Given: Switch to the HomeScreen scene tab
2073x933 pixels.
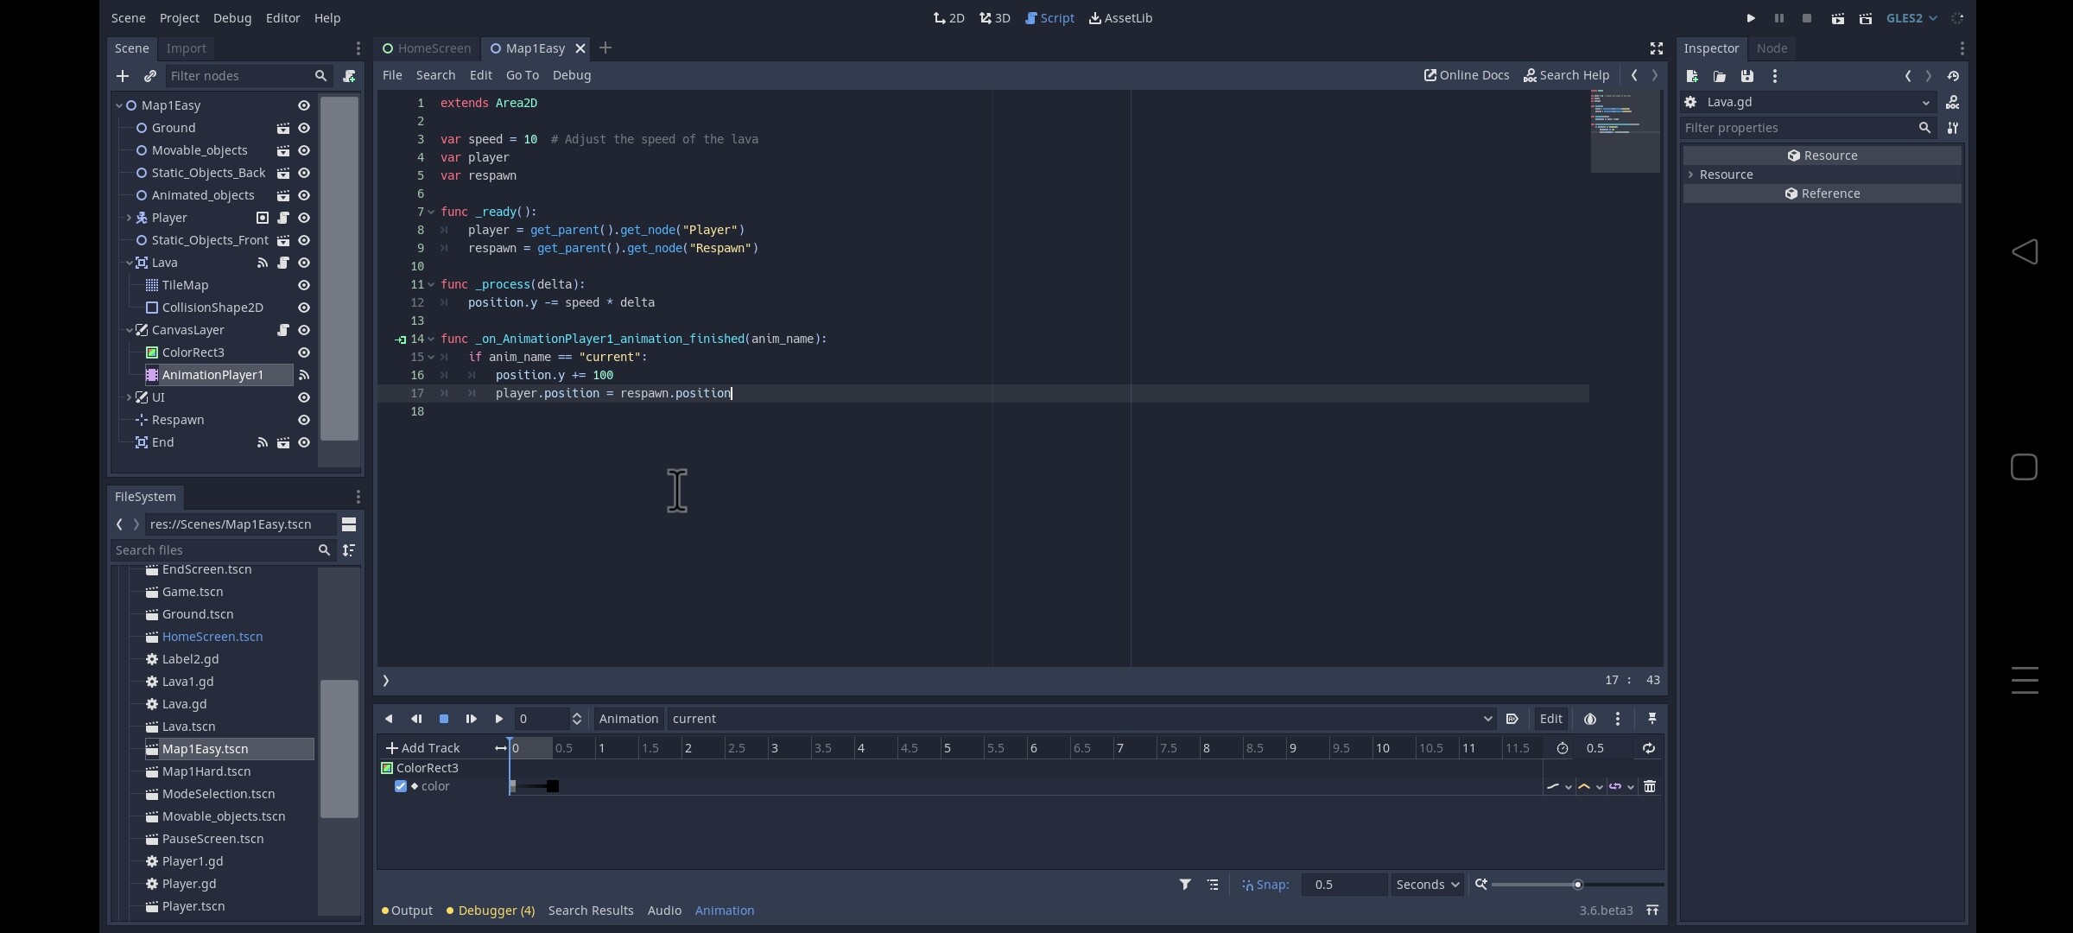Looking at the screenshot, I should (x=427, y=48).
